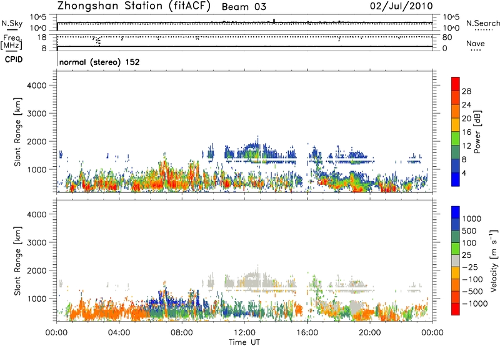Click the power panel 'Slant Range [km]' label
500x346 pixels.
[x=17, y=132]
